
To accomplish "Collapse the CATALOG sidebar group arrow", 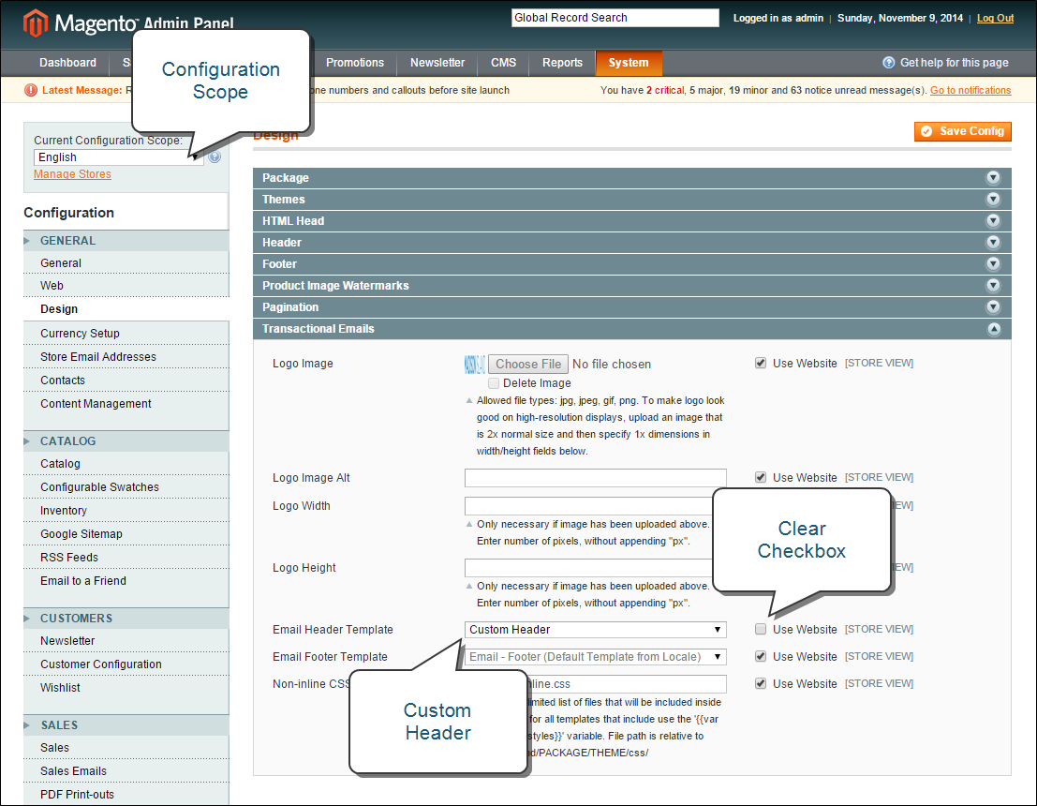I will pos(27,440).
